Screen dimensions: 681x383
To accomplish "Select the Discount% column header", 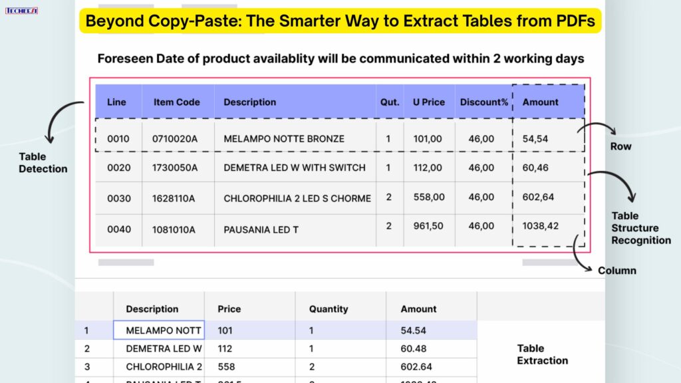I will tap(483, 102).
